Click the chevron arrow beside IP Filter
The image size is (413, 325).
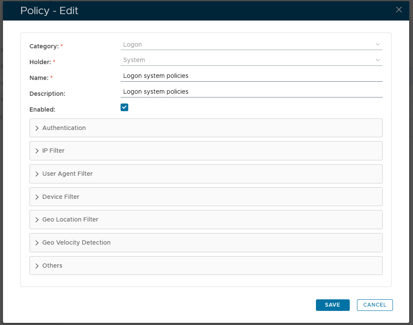point(37,151)
